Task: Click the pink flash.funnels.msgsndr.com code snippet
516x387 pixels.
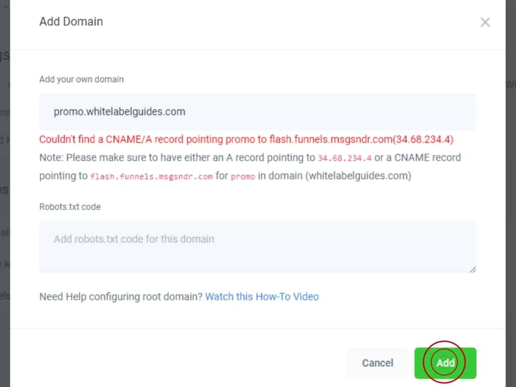Action: [x=151, y=177]
